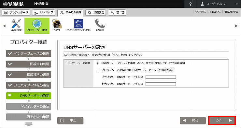The height and width of the screenshot is (128, 241).
Task: Click the 設定内容の確認 step
Action: click(29, 117)
